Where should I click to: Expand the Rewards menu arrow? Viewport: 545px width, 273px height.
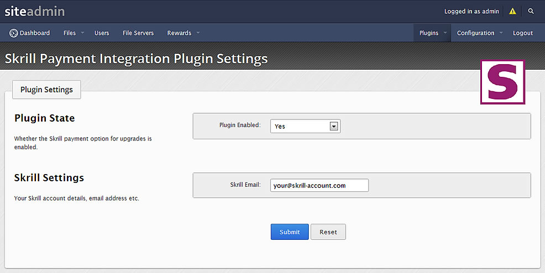coord(198,33)
